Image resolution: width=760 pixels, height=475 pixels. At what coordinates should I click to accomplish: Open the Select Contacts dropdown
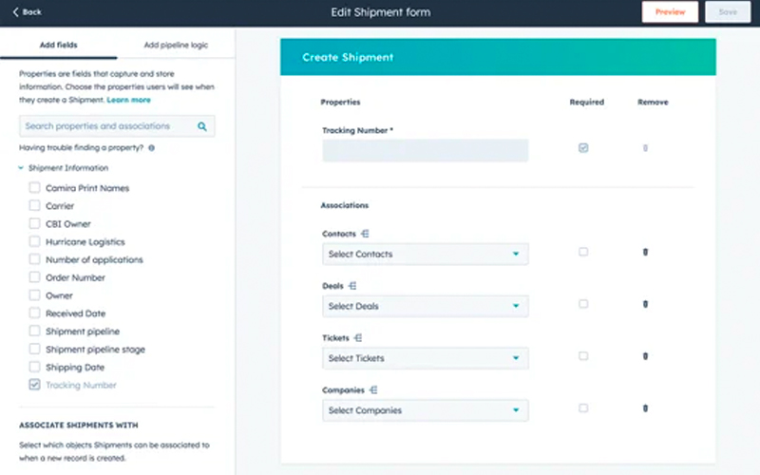click(x=425, y=255)
